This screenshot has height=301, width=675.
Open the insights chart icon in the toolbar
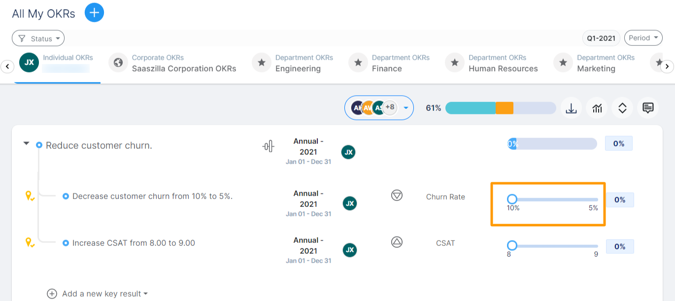pyautogui.click(x=597, y=108)
